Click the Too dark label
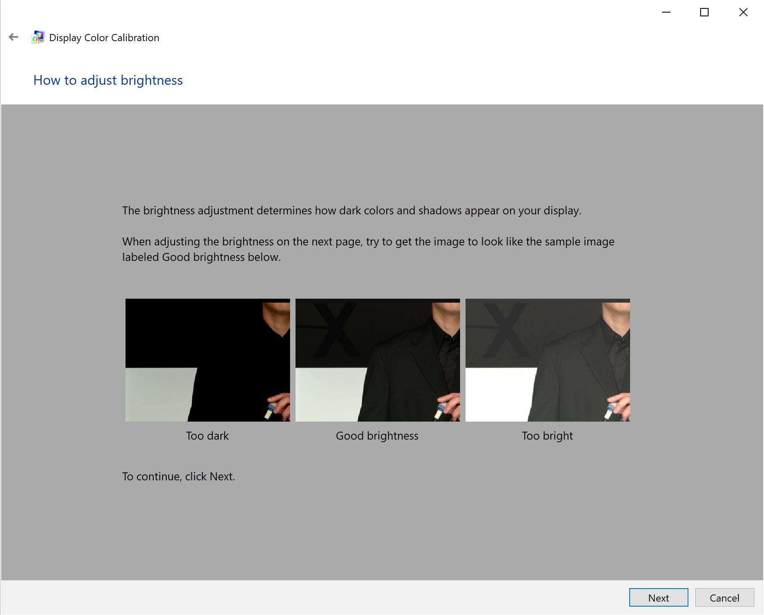764x615 pixels. [207, 435]
